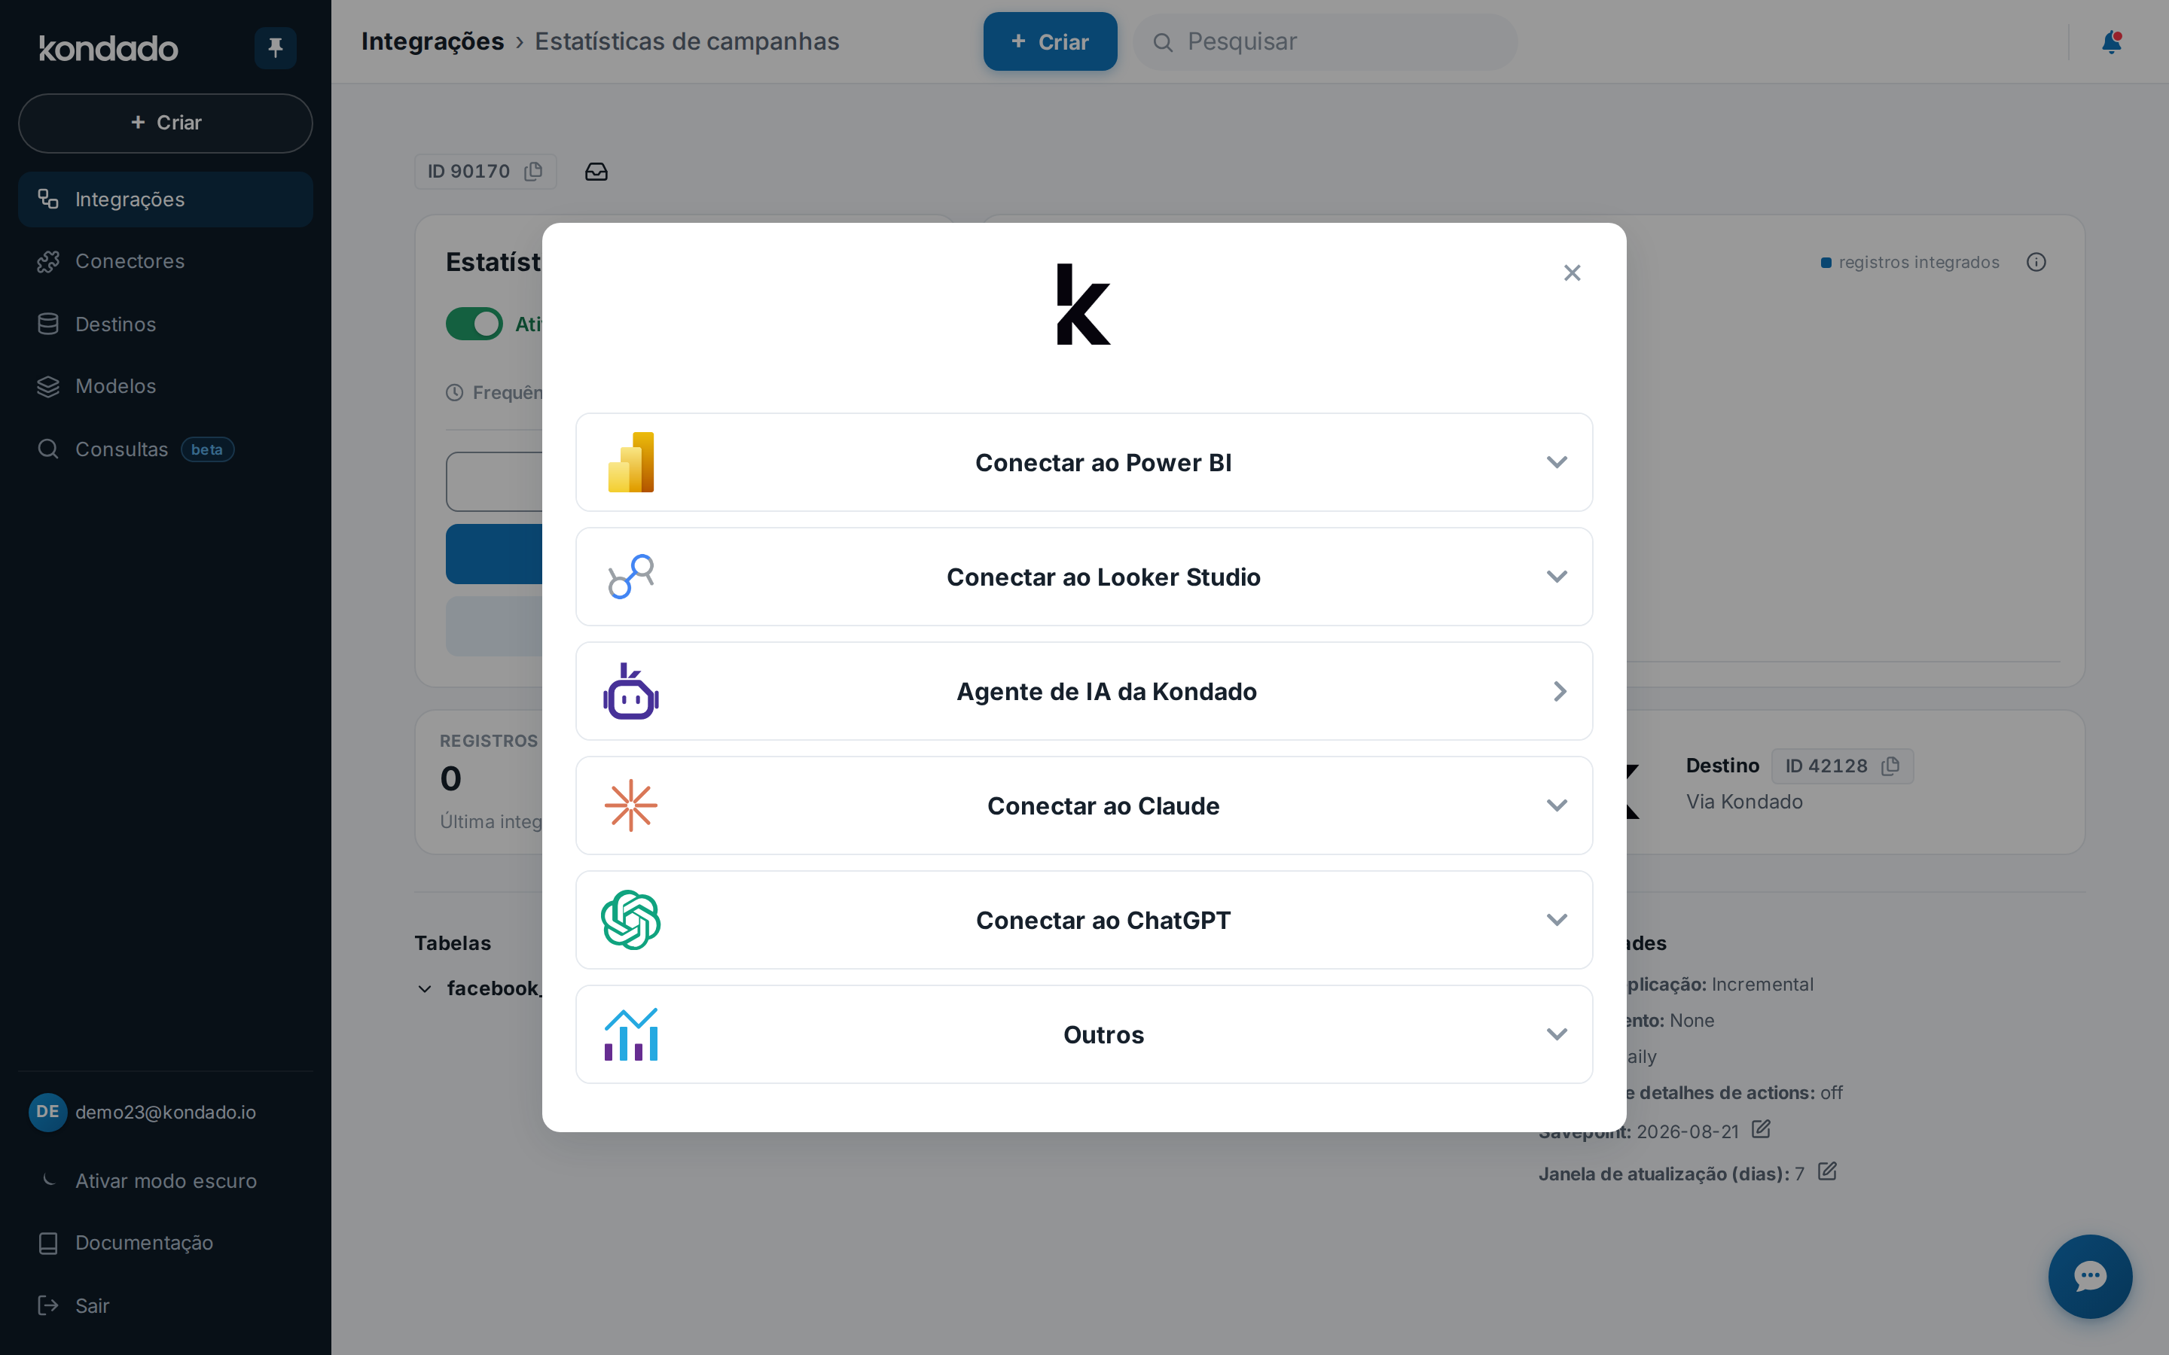Click the Outros label

click(x=1103, y=1034)
